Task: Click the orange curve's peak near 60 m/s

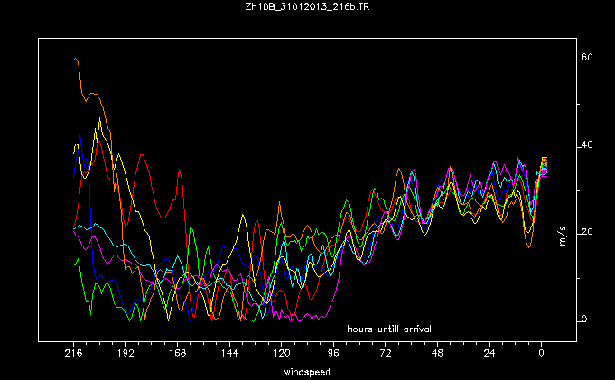Action: 76,59
